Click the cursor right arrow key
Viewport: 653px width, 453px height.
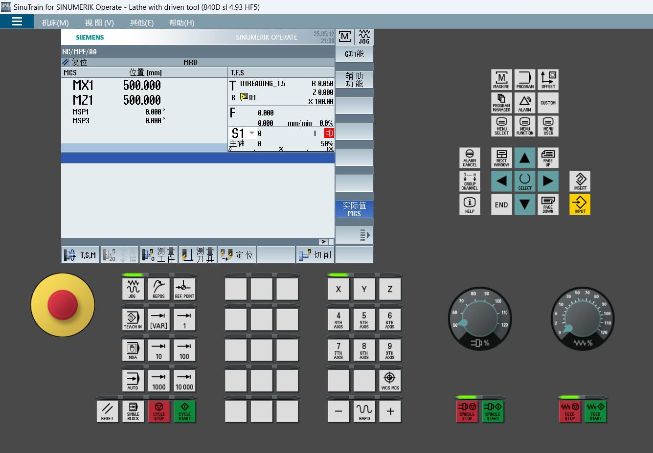point(548,181)
